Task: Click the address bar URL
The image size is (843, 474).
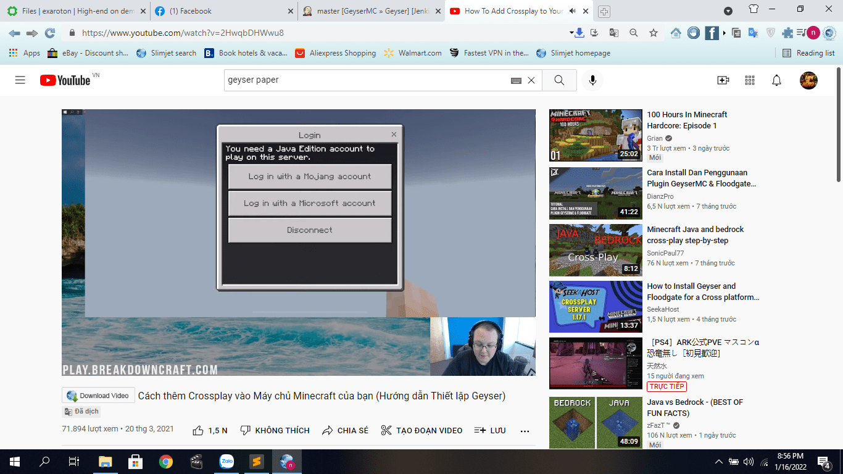Action: point(183,33)
